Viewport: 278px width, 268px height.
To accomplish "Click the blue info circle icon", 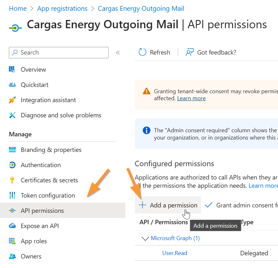I will [x=147, y=130].
